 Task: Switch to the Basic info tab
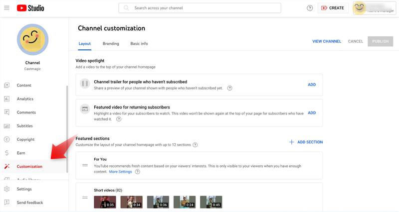[x=139, y=44]
